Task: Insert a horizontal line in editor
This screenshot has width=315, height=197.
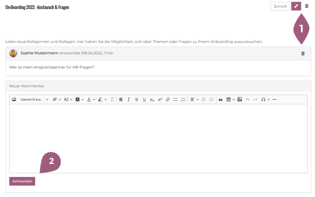Action: 274,100
